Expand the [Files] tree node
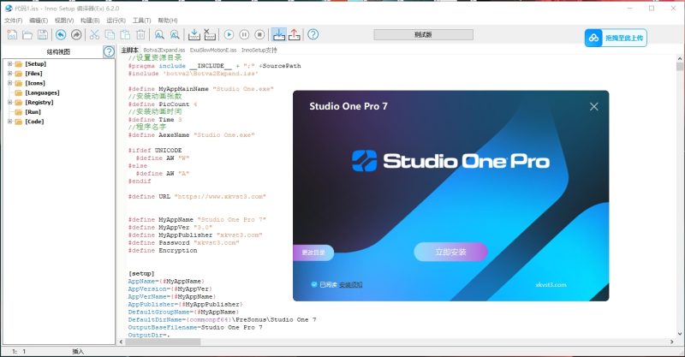 tap(9, 74)
